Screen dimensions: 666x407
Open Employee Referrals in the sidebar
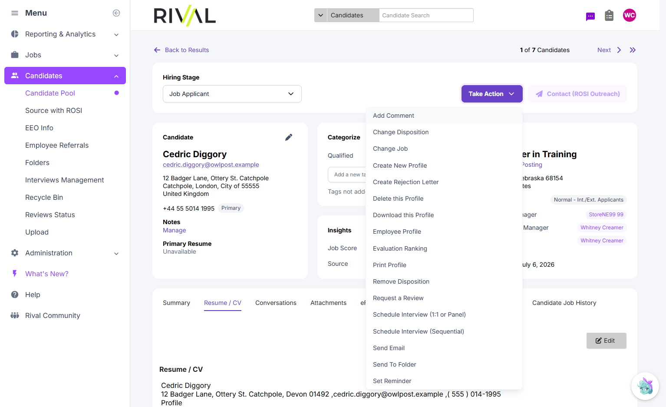[57, 145]
